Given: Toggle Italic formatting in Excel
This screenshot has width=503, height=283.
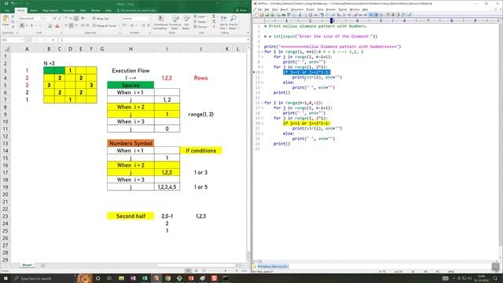Looking at the screenshot, I should (x=27, y=26).
